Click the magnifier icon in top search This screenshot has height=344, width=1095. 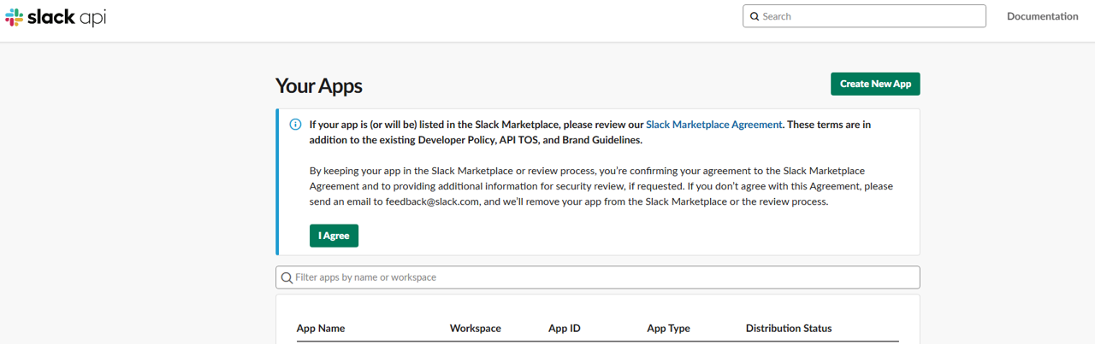click(x=755, y=16)
